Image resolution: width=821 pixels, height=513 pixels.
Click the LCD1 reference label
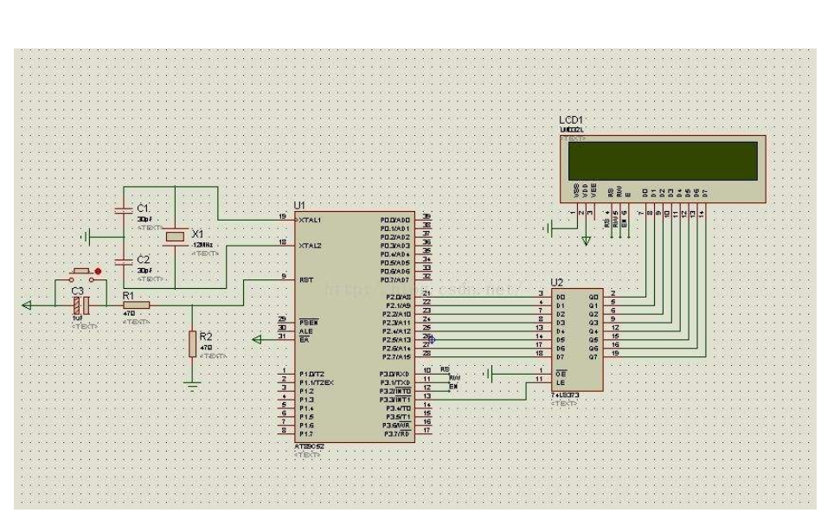[x=571, y=120]
